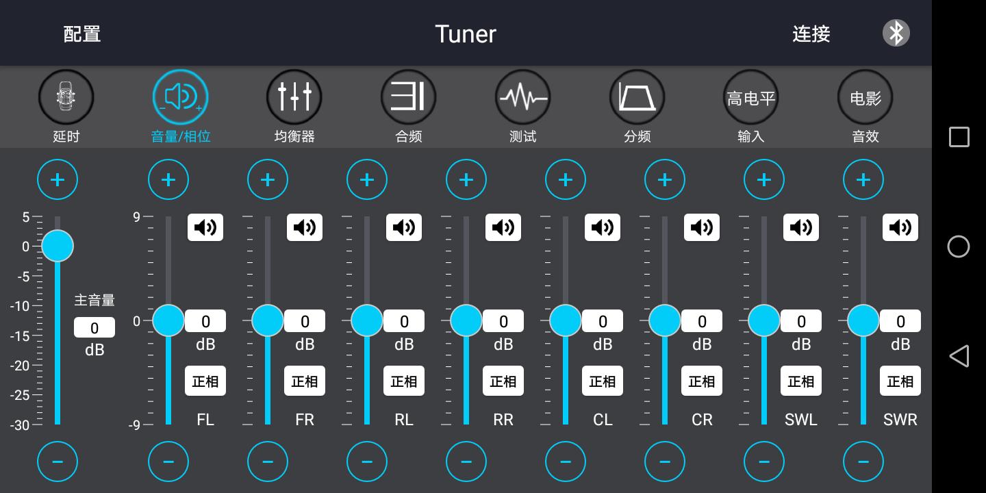The image size is (986, 493).
Task: Mute the CL channel speaker
Action: coord(603,227)
